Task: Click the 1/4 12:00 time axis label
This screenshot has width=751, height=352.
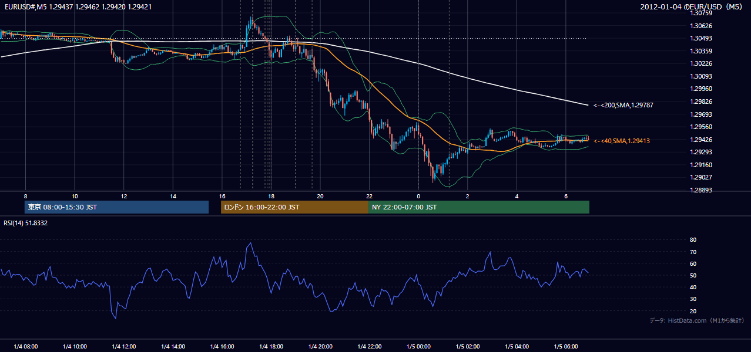Action: click(123, 347)
